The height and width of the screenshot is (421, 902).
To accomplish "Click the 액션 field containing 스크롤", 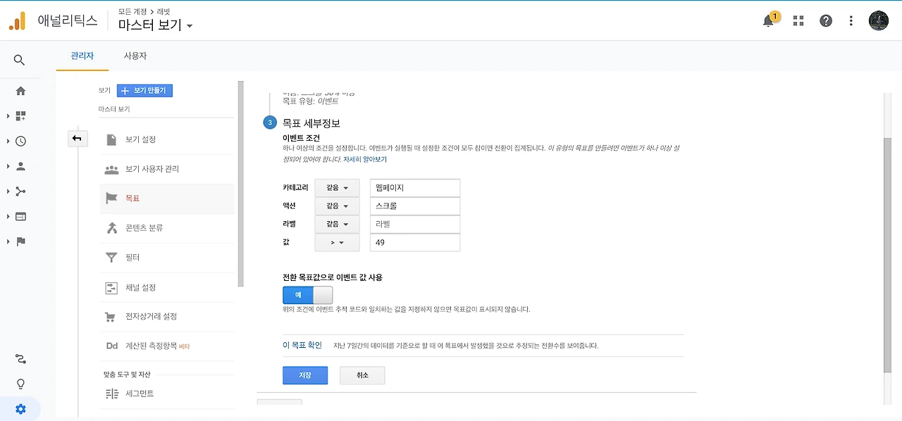I will (x=415, y=206).
